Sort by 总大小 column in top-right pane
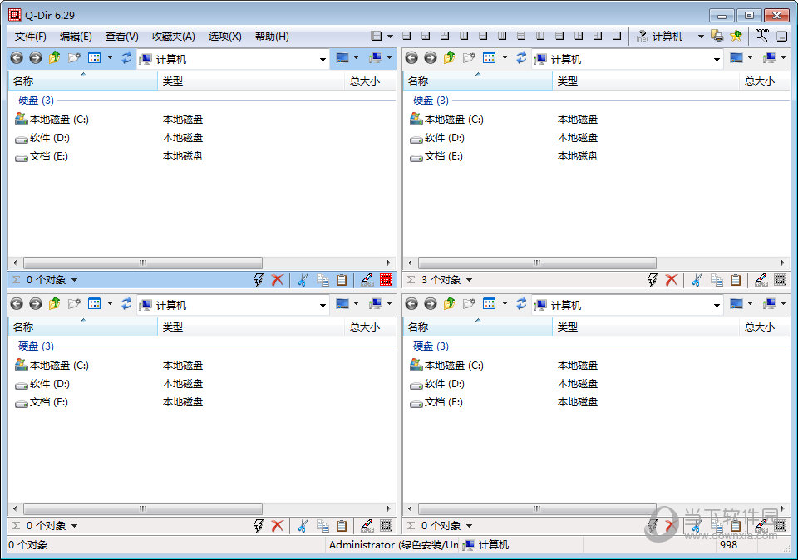The height and width of the screenshot is (560, 798). pos(764,81)
